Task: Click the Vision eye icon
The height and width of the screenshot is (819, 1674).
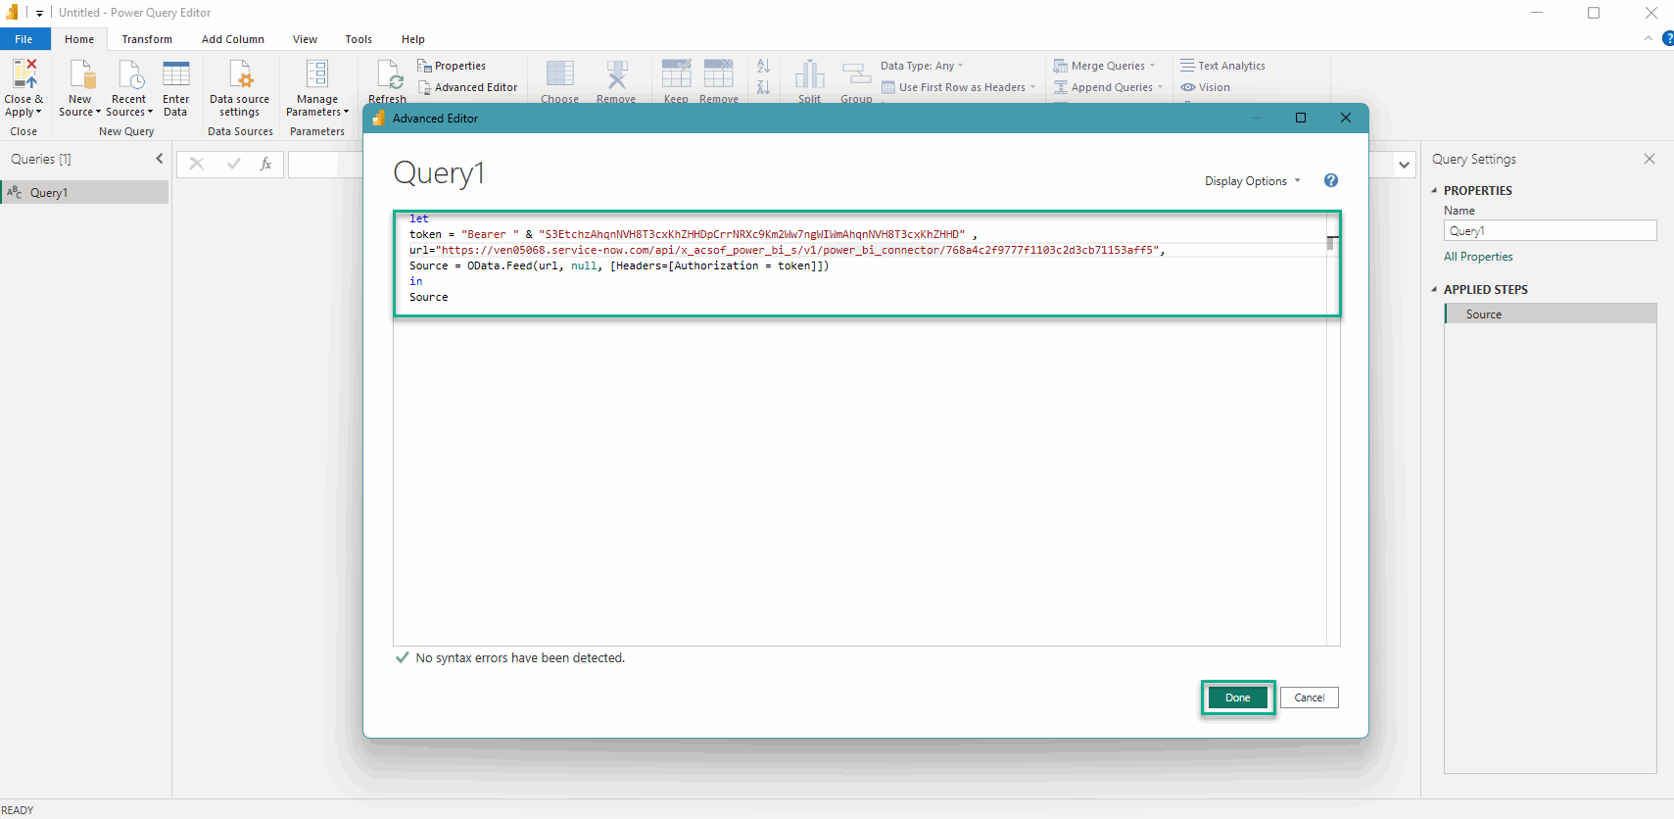Action: (1187, 87)
